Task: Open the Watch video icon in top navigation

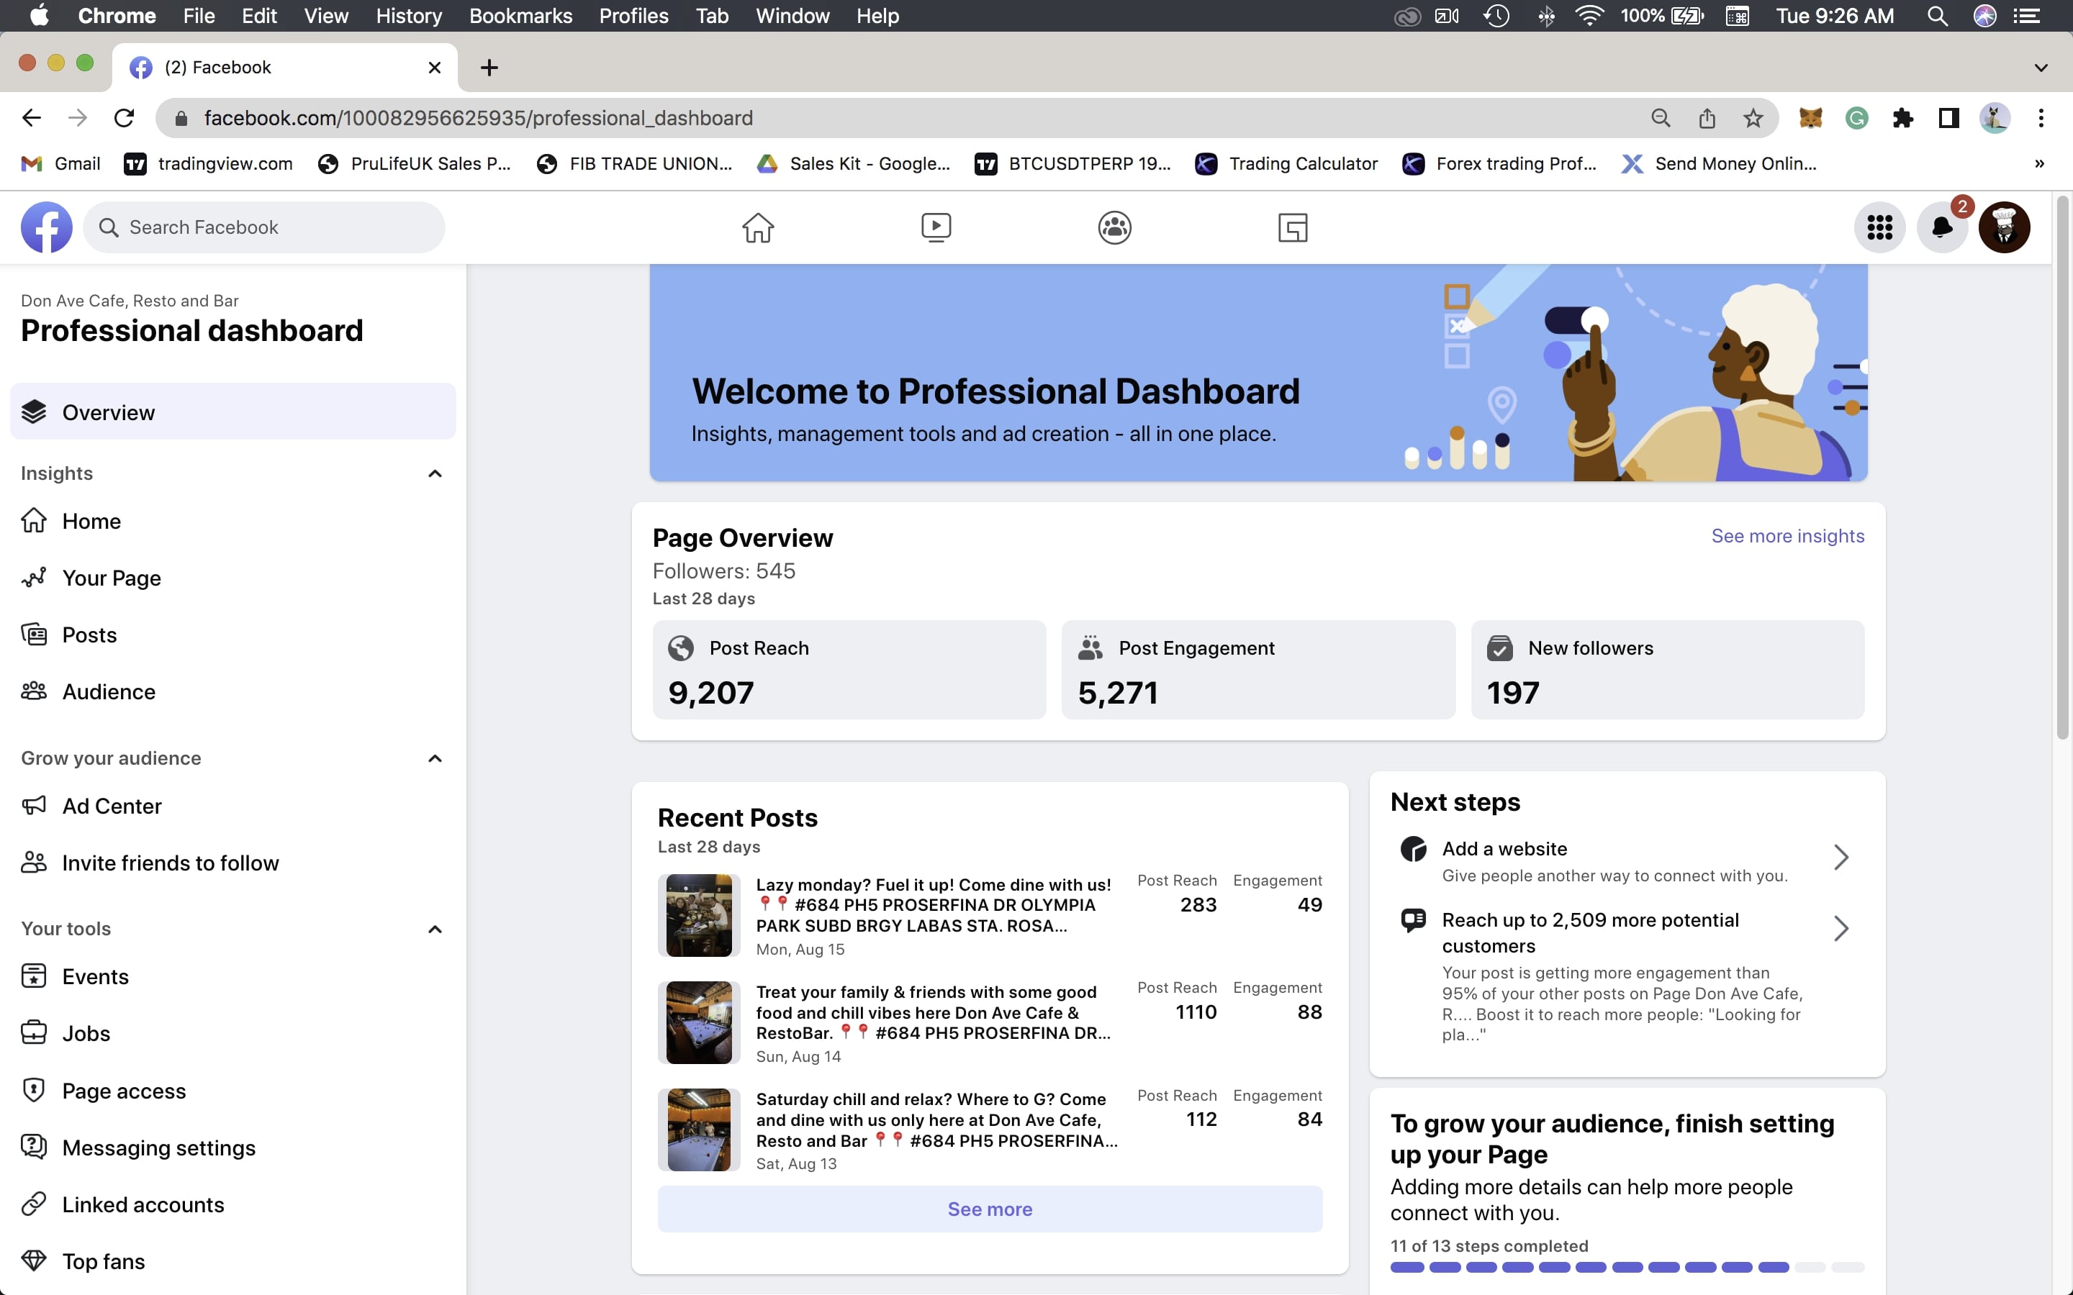Action: click(936, 228)
